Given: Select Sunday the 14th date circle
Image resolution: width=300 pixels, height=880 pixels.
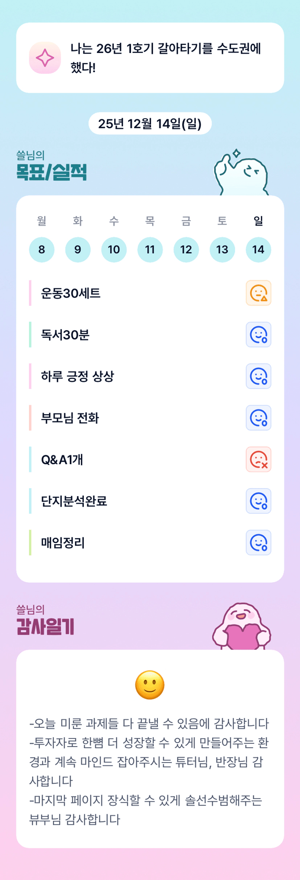Looking at the screenshot, I should click(x=258, y=250).
